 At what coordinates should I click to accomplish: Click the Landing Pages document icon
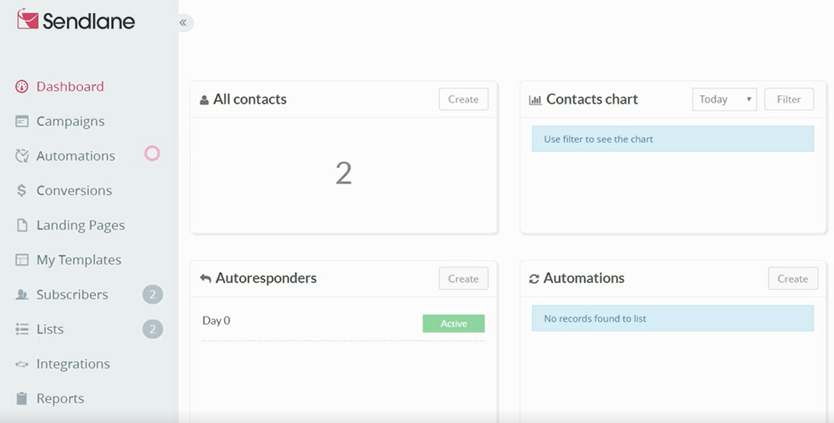coord(22,225)
